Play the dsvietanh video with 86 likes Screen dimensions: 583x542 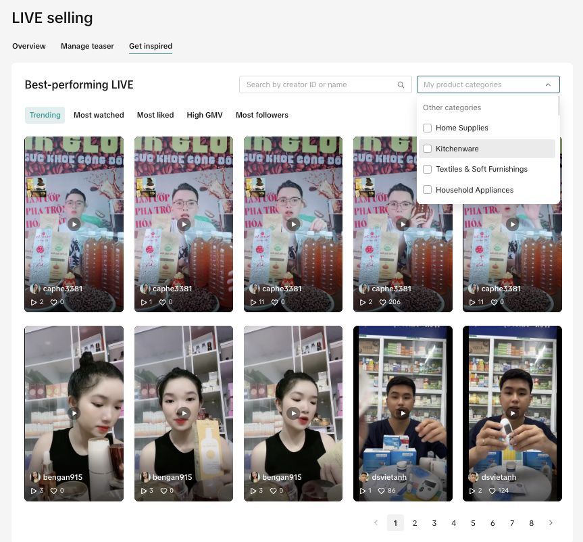pos(403,414)
